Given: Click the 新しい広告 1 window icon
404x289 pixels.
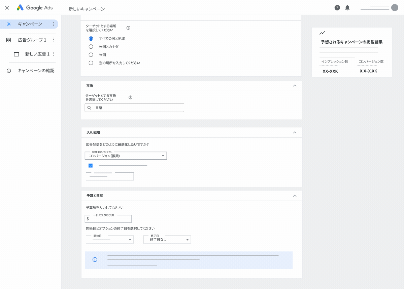Looking at the screenshot, I should click(x=16, y=54).
